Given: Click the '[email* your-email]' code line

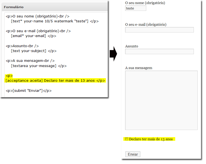Looking at the screenshot, I should [x=34, y=36].
